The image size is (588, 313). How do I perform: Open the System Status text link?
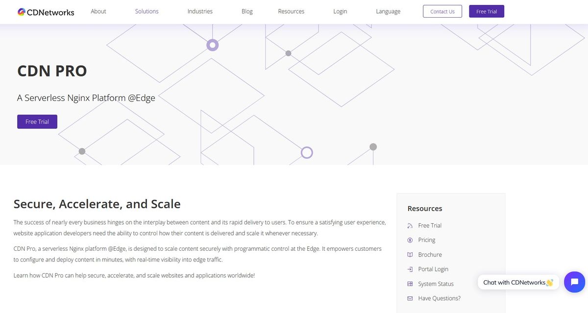[436, 284]
